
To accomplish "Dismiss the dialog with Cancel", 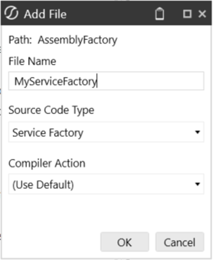I will [x=180, y=242].
